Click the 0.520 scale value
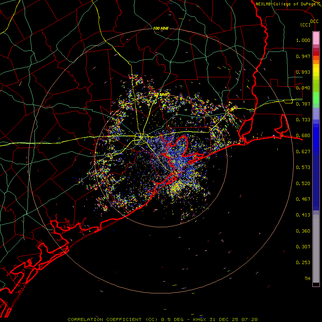The image size is (322, 322). (x=303, y=184)
